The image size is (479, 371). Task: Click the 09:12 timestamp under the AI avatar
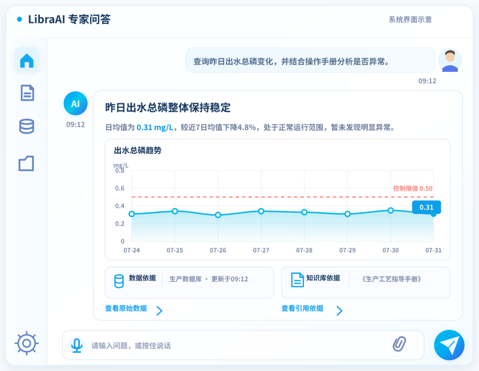click(x=75, y=124)
